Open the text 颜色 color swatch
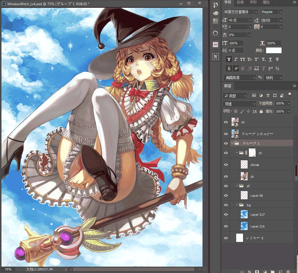Image resolution: width=298 pixels, height=273 pixels. 274,50
